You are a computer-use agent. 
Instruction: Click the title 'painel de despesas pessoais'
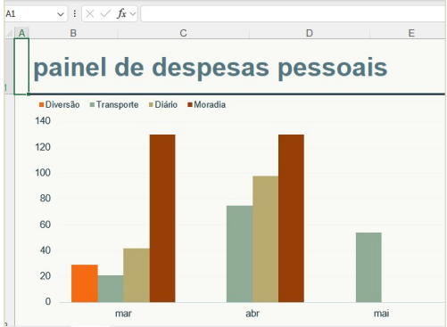click(x=211, y=68)
